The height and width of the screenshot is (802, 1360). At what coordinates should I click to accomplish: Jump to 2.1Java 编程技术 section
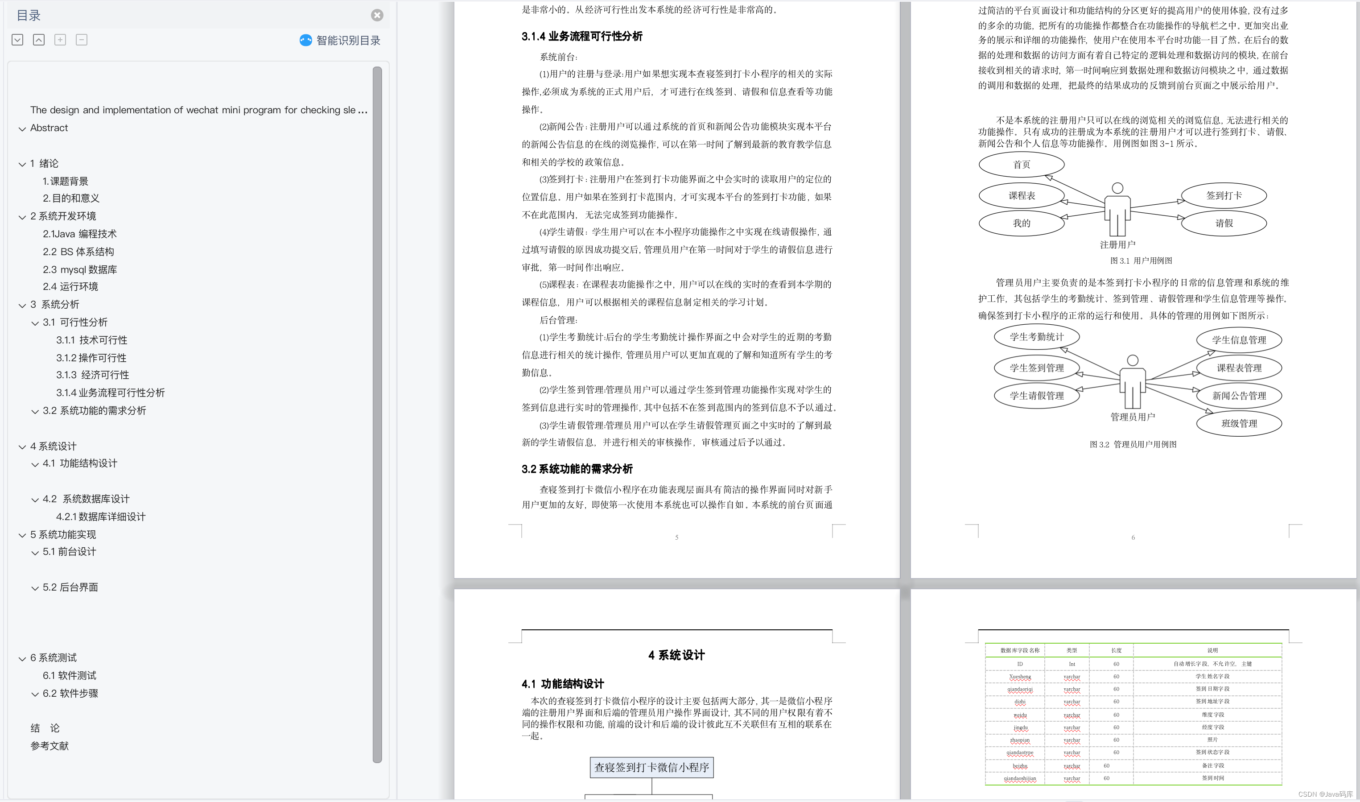coord(80,233)
